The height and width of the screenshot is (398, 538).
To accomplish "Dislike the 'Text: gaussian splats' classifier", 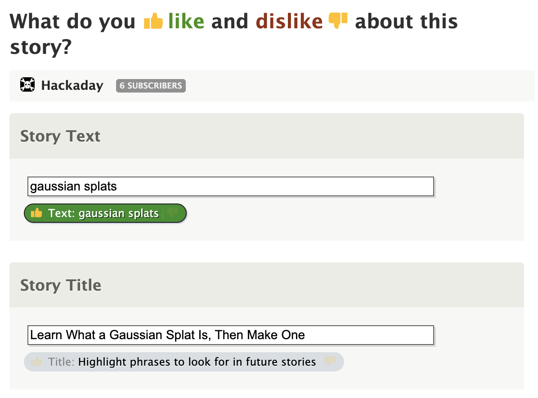I will click(173, 213).
